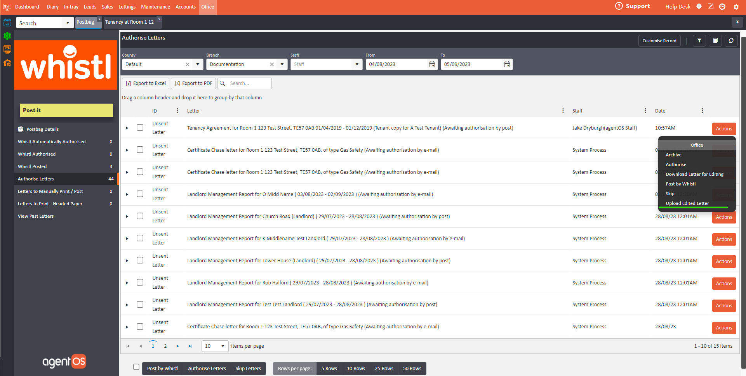The width and height of the screenshot is (746, 376).
Task: Open the items per page dropdown
Action: tap(223, 346)
